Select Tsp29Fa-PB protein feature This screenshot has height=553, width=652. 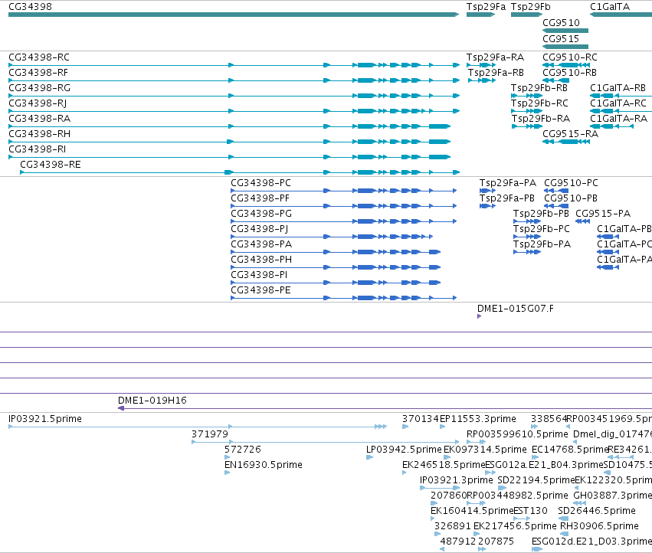point(487,206)
